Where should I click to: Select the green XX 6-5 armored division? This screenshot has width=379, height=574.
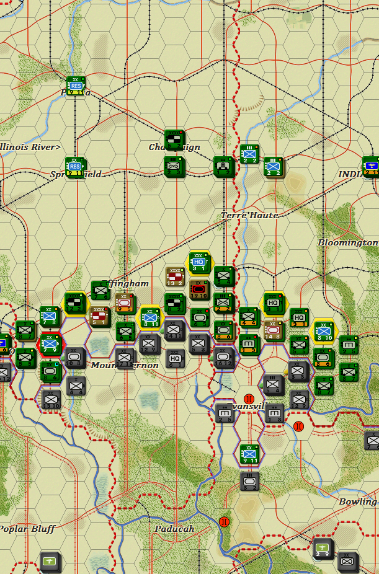click(200, 317)
